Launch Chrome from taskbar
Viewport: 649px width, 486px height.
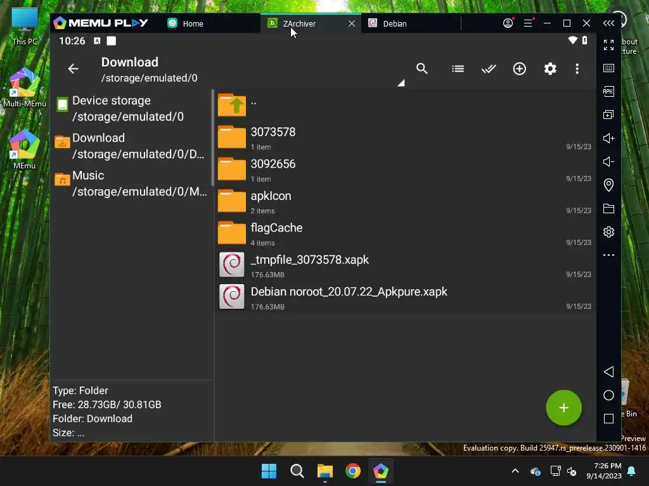pyautogui.click(x=352, y=471)
